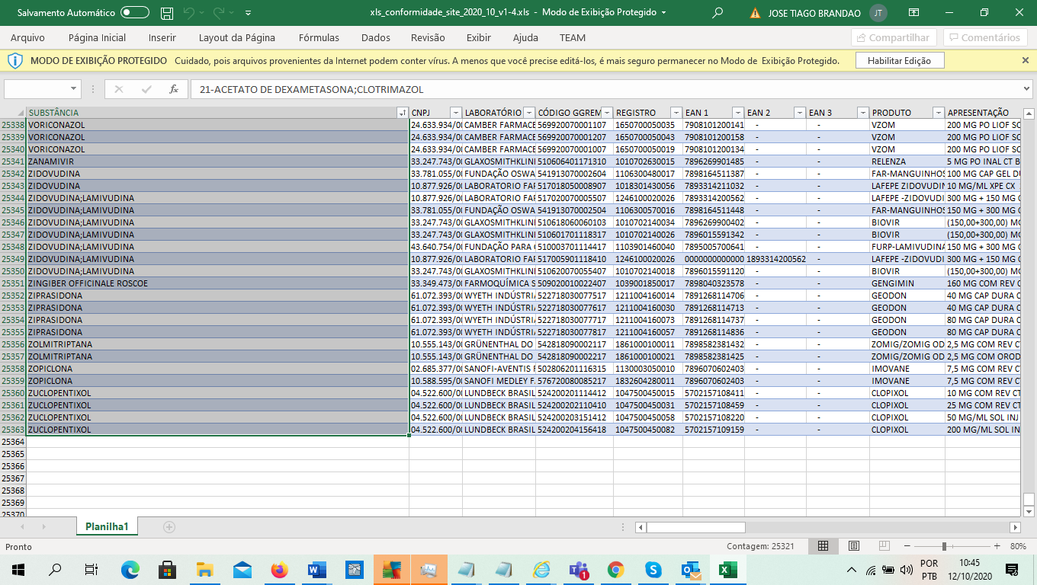1037x585 pixels.
Task: Open the LABORATÓRIO filter dropdown
Action: (529, 113)
